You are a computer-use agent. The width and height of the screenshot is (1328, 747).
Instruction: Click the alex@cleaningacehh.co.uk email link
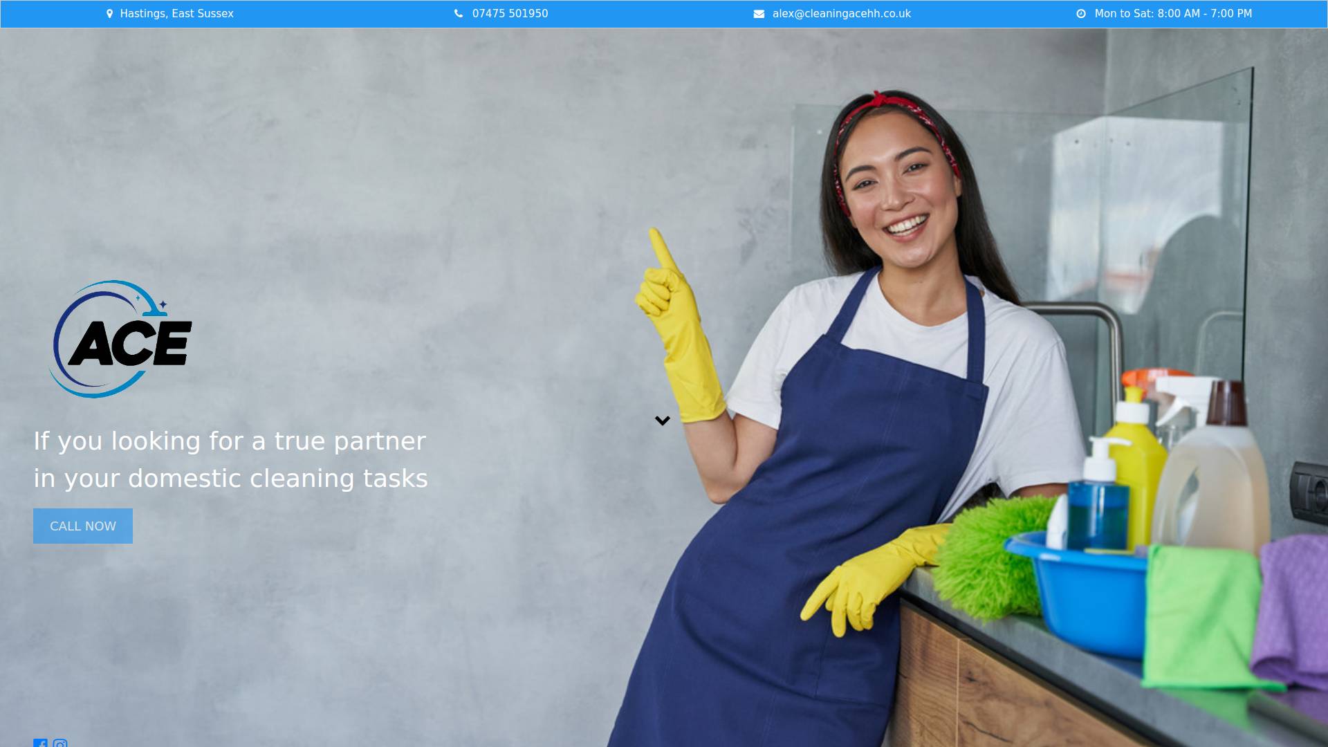pos(841,14)
